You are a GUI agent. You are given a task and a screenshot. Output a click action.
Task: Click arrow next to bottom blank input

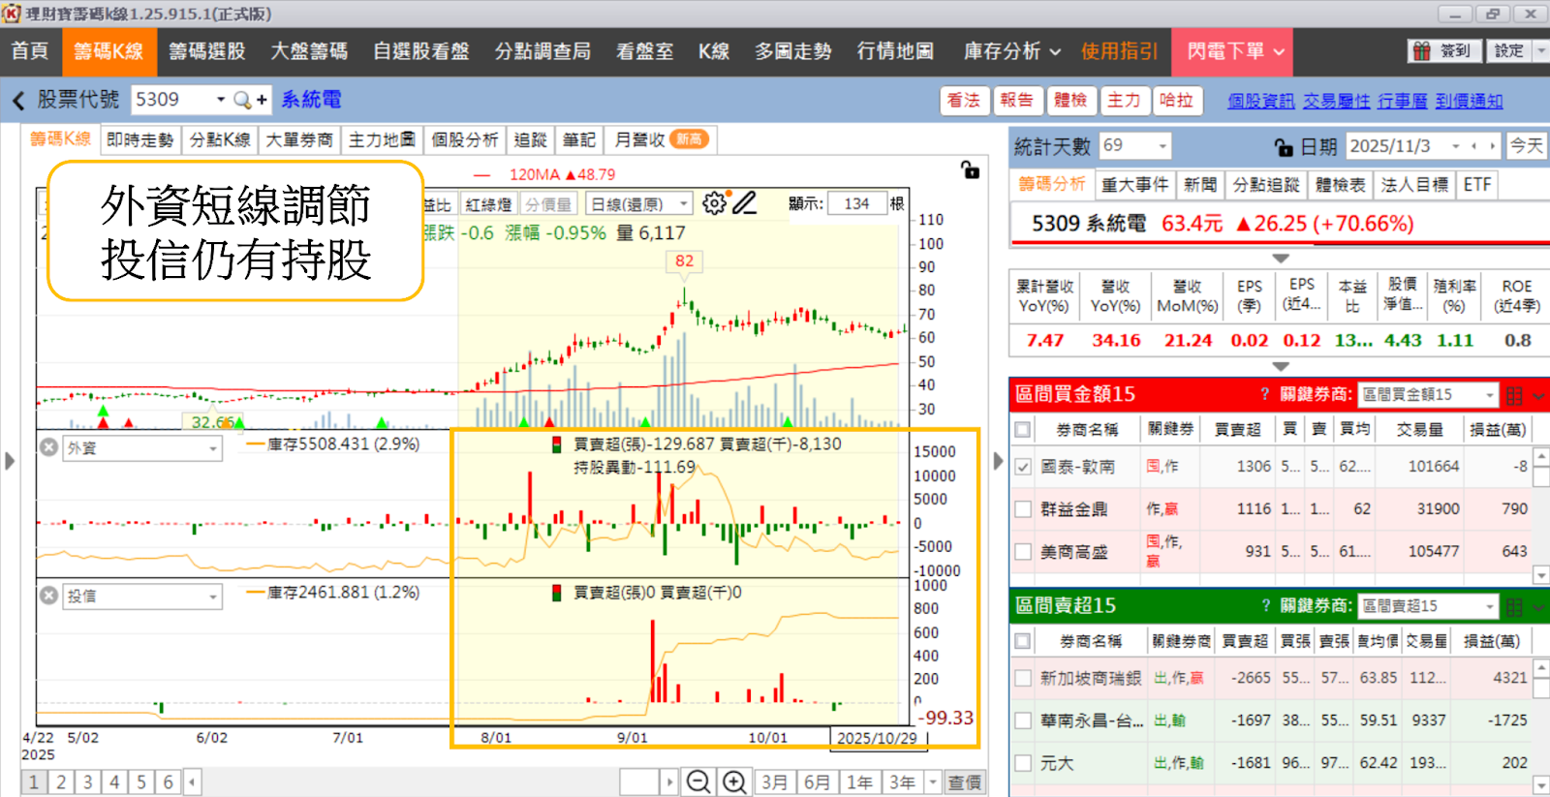[668, 782]
